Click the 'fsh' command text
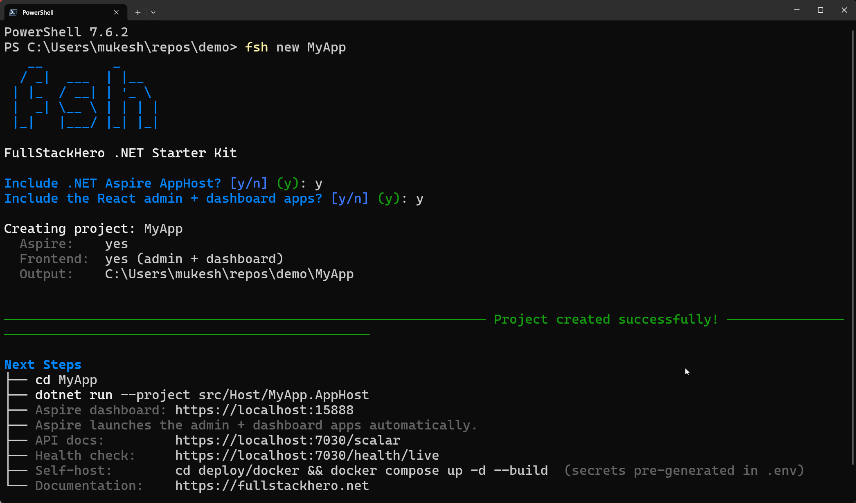Viewport: 856px width, 503px height. coord(257,47)
